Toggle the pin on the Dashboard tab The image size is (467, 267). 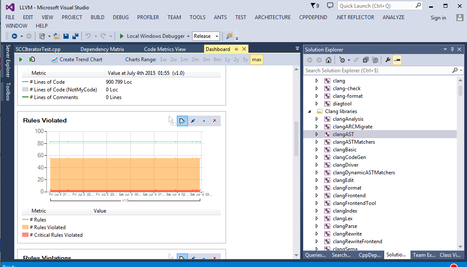click(236, 49)
